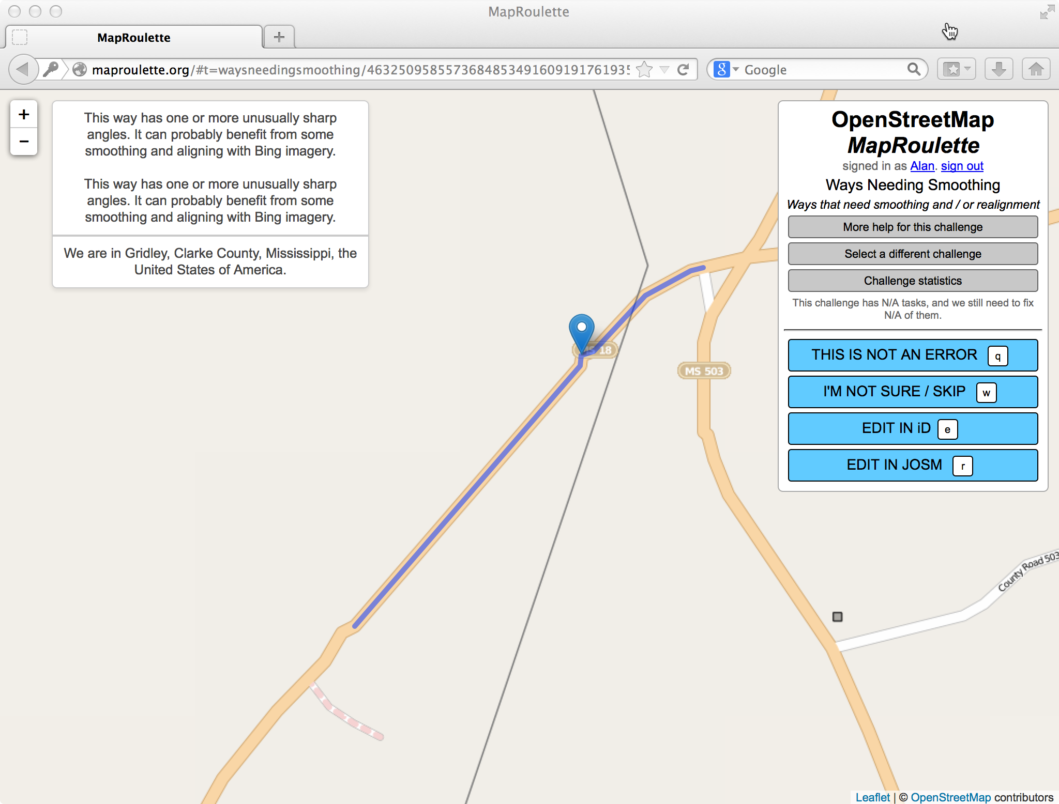Select the MapRoulette browser tab
Viewport: 1059px width, 804px height.
134,38
